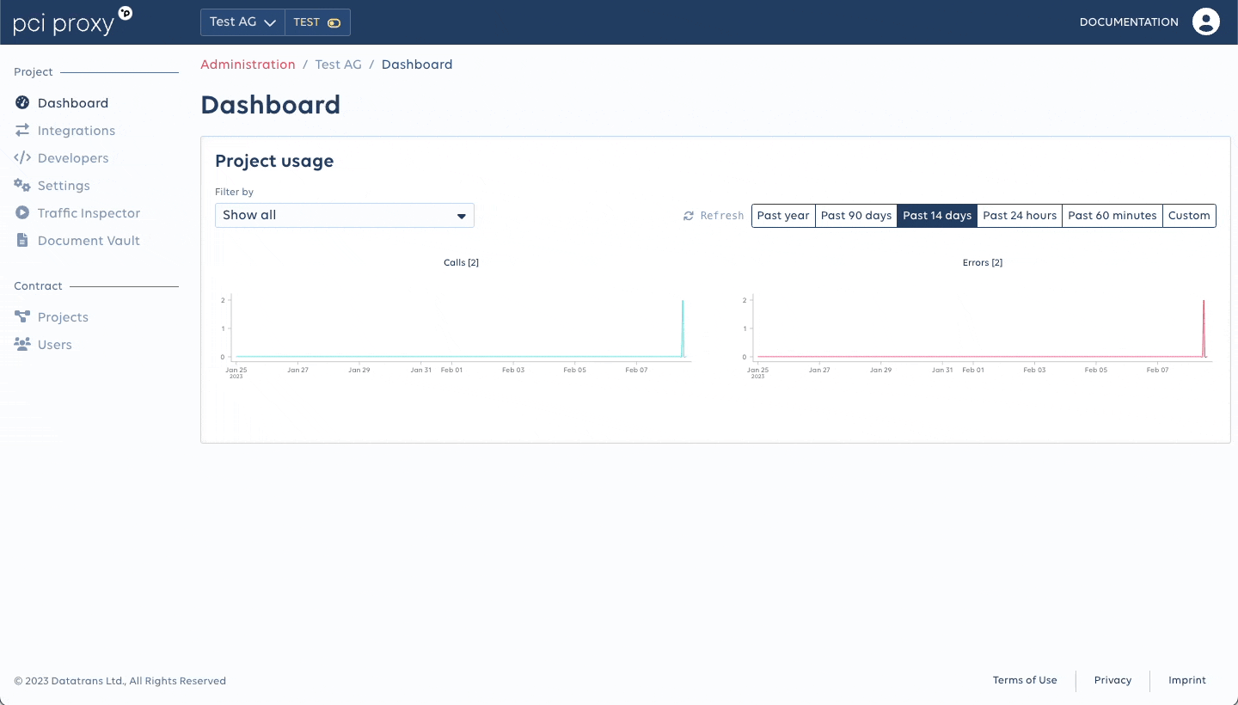Click the Users people icon
Image resolution: width=1238 pixels, height=705 pixels.
(22, 345)
